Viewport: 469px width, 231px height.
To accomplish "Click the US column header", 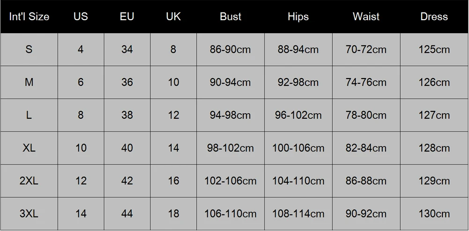I will [81, 17].
